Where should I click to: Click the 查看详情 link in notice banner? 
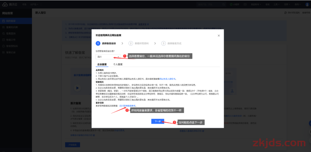(143, 24)
